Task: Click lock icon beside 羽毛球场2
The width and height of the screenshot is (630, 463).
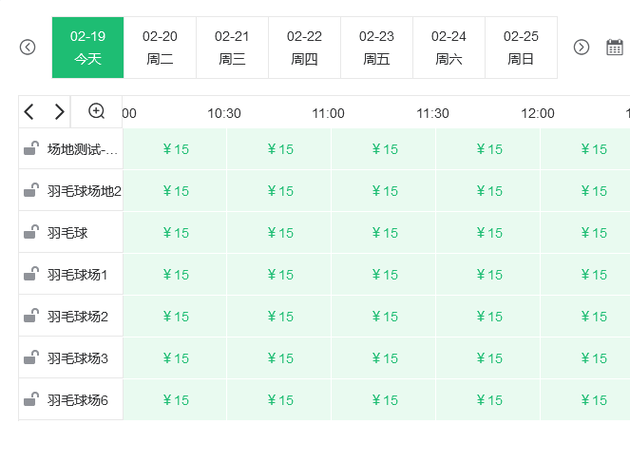Action: (31, 316)
